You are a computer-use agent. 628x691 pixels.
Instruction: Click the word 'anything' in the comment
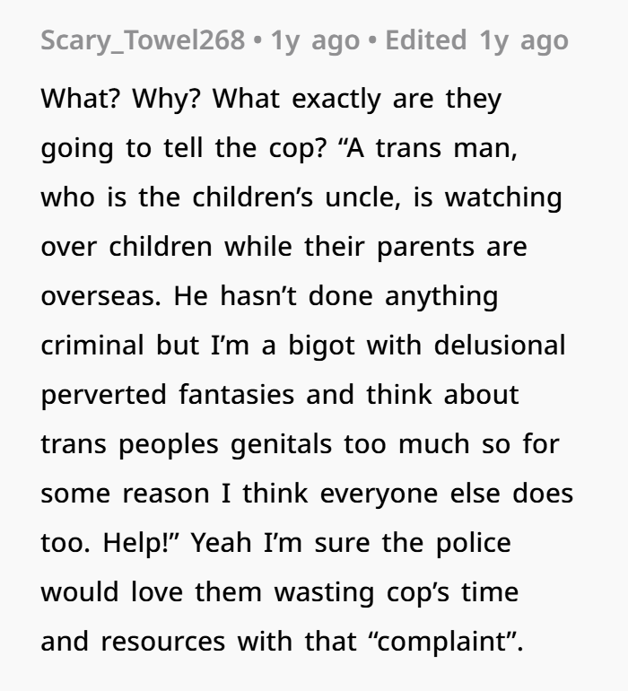[x=441, y=296]
